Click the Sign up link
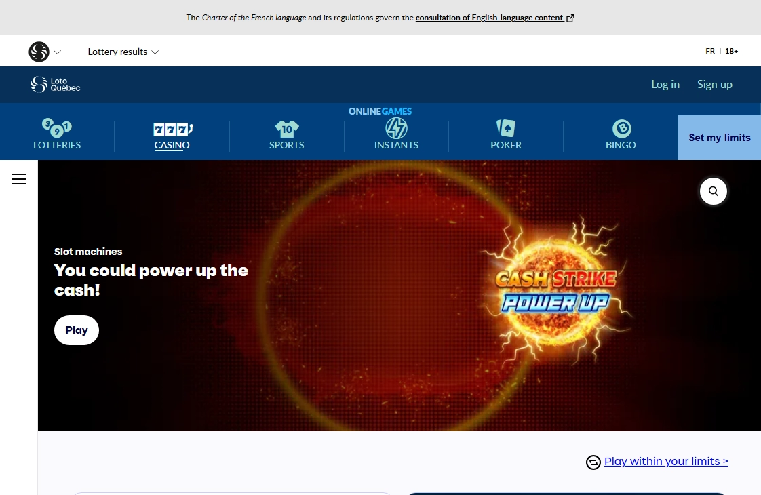The height and width of the screenshot is (495, 761). pos(714,85)
